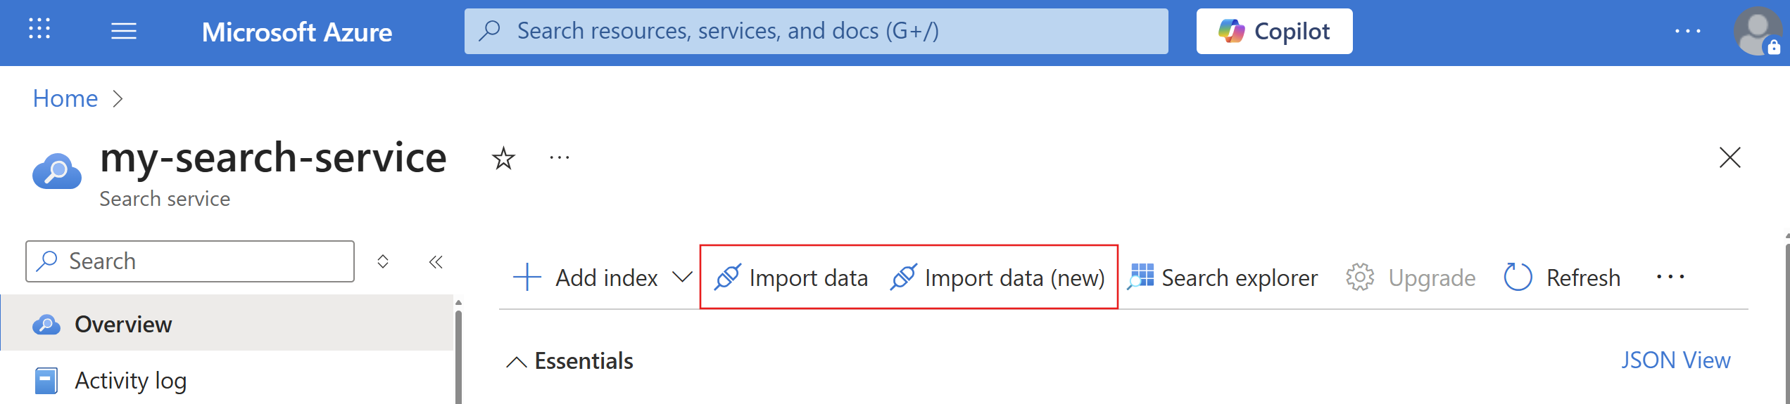Select Overview in the sidebar
Viewport: 1790px width, 404px height.
tap(123, 325)
